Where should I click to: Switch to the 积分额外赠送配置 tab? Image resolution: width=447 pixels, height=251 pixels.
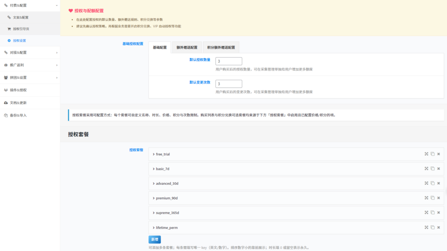point(222,47)
